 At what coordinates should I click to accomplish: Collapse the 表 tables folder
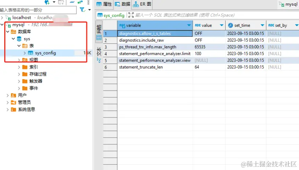click(19, 46)
